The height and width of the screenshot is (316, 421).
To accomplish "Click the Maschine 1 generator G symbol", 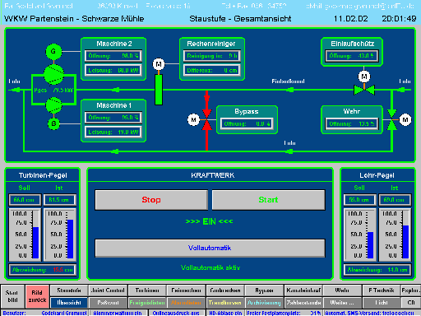I will point(53,123).
